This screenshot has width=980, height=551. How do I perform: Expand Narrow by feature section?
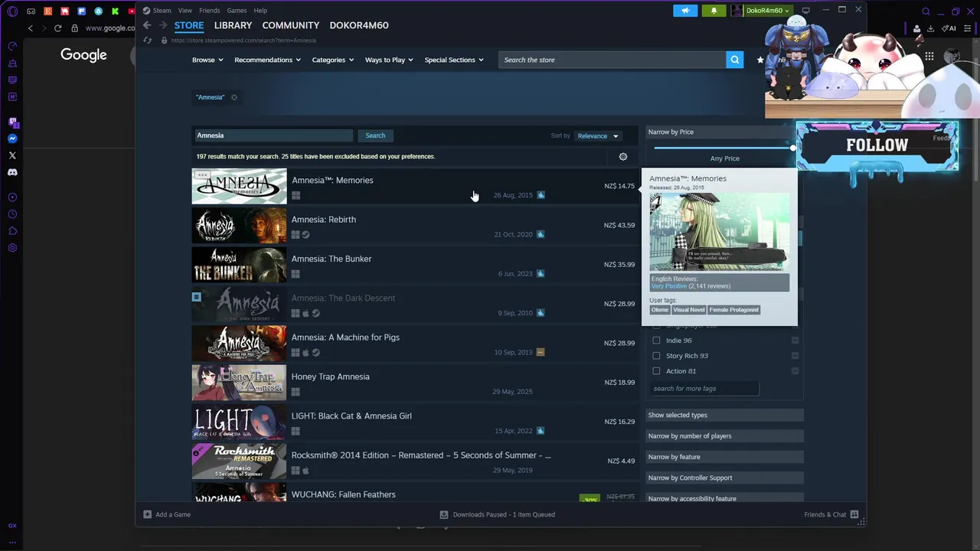tap(724, 457)
